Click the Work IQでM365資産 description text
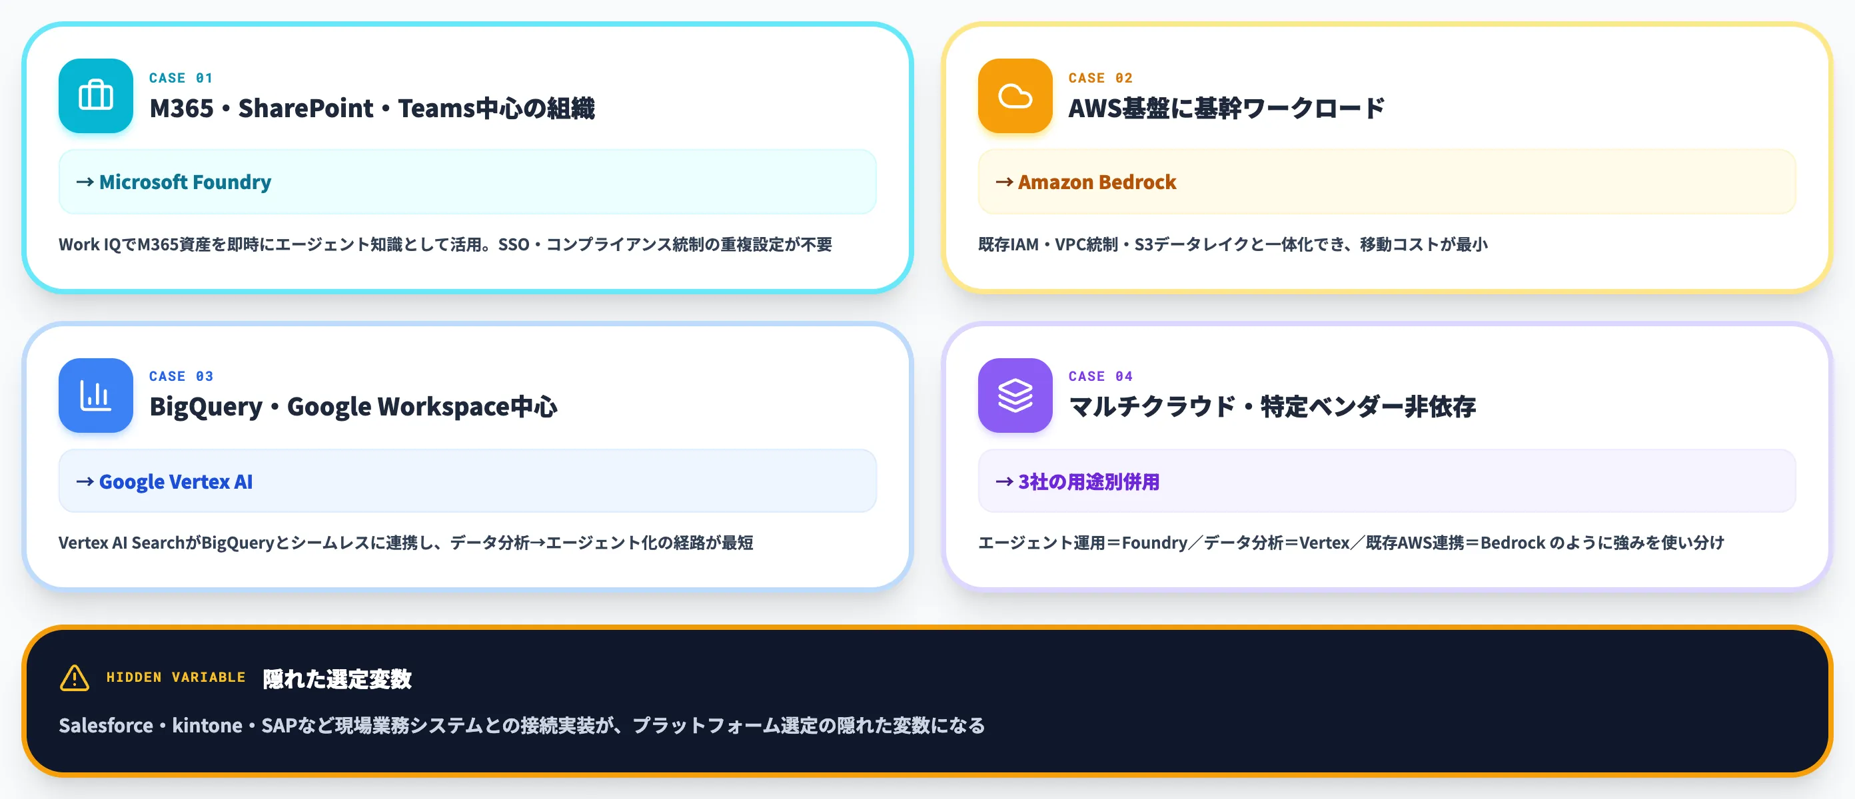Screen dimensions: 1855x799 click(445, 245)
